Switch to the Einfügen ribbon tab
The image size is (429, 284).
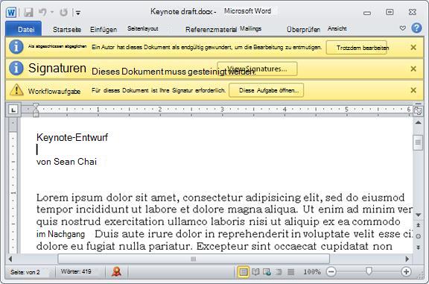(104, 29)
